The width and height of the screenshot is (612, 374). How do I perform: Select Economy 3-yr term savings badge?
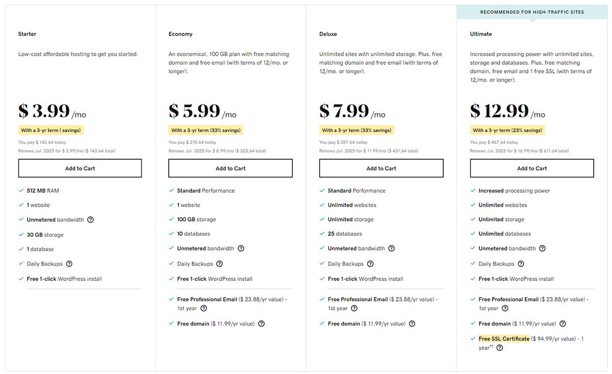[206, 130]
